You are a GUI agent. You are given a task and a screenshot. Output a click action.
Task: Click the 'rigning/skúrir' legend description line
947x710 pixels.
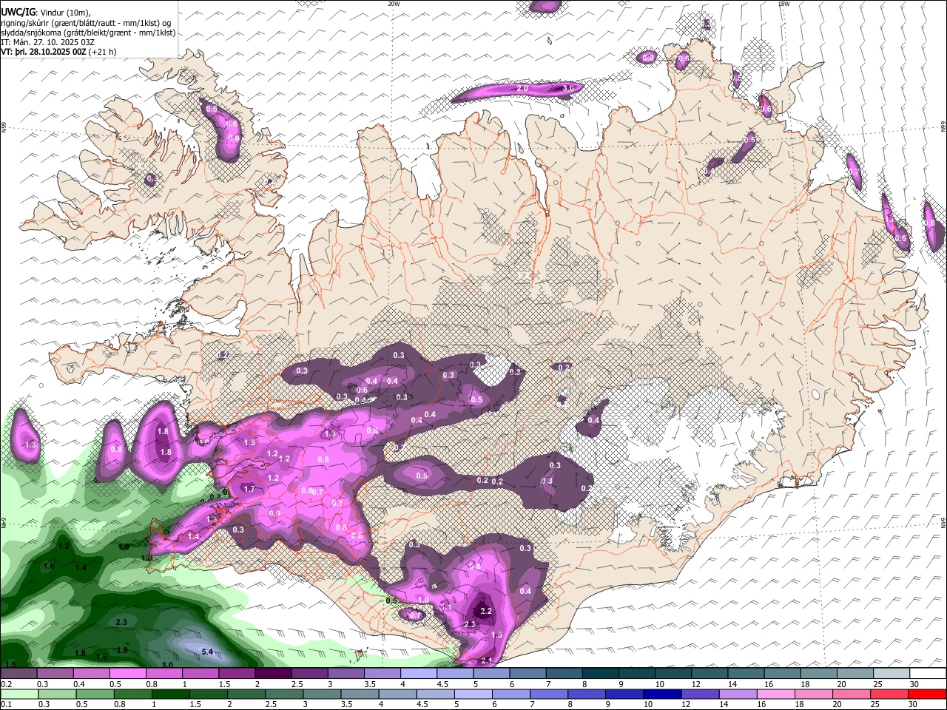pyautogui.click(x=86, y=23)
